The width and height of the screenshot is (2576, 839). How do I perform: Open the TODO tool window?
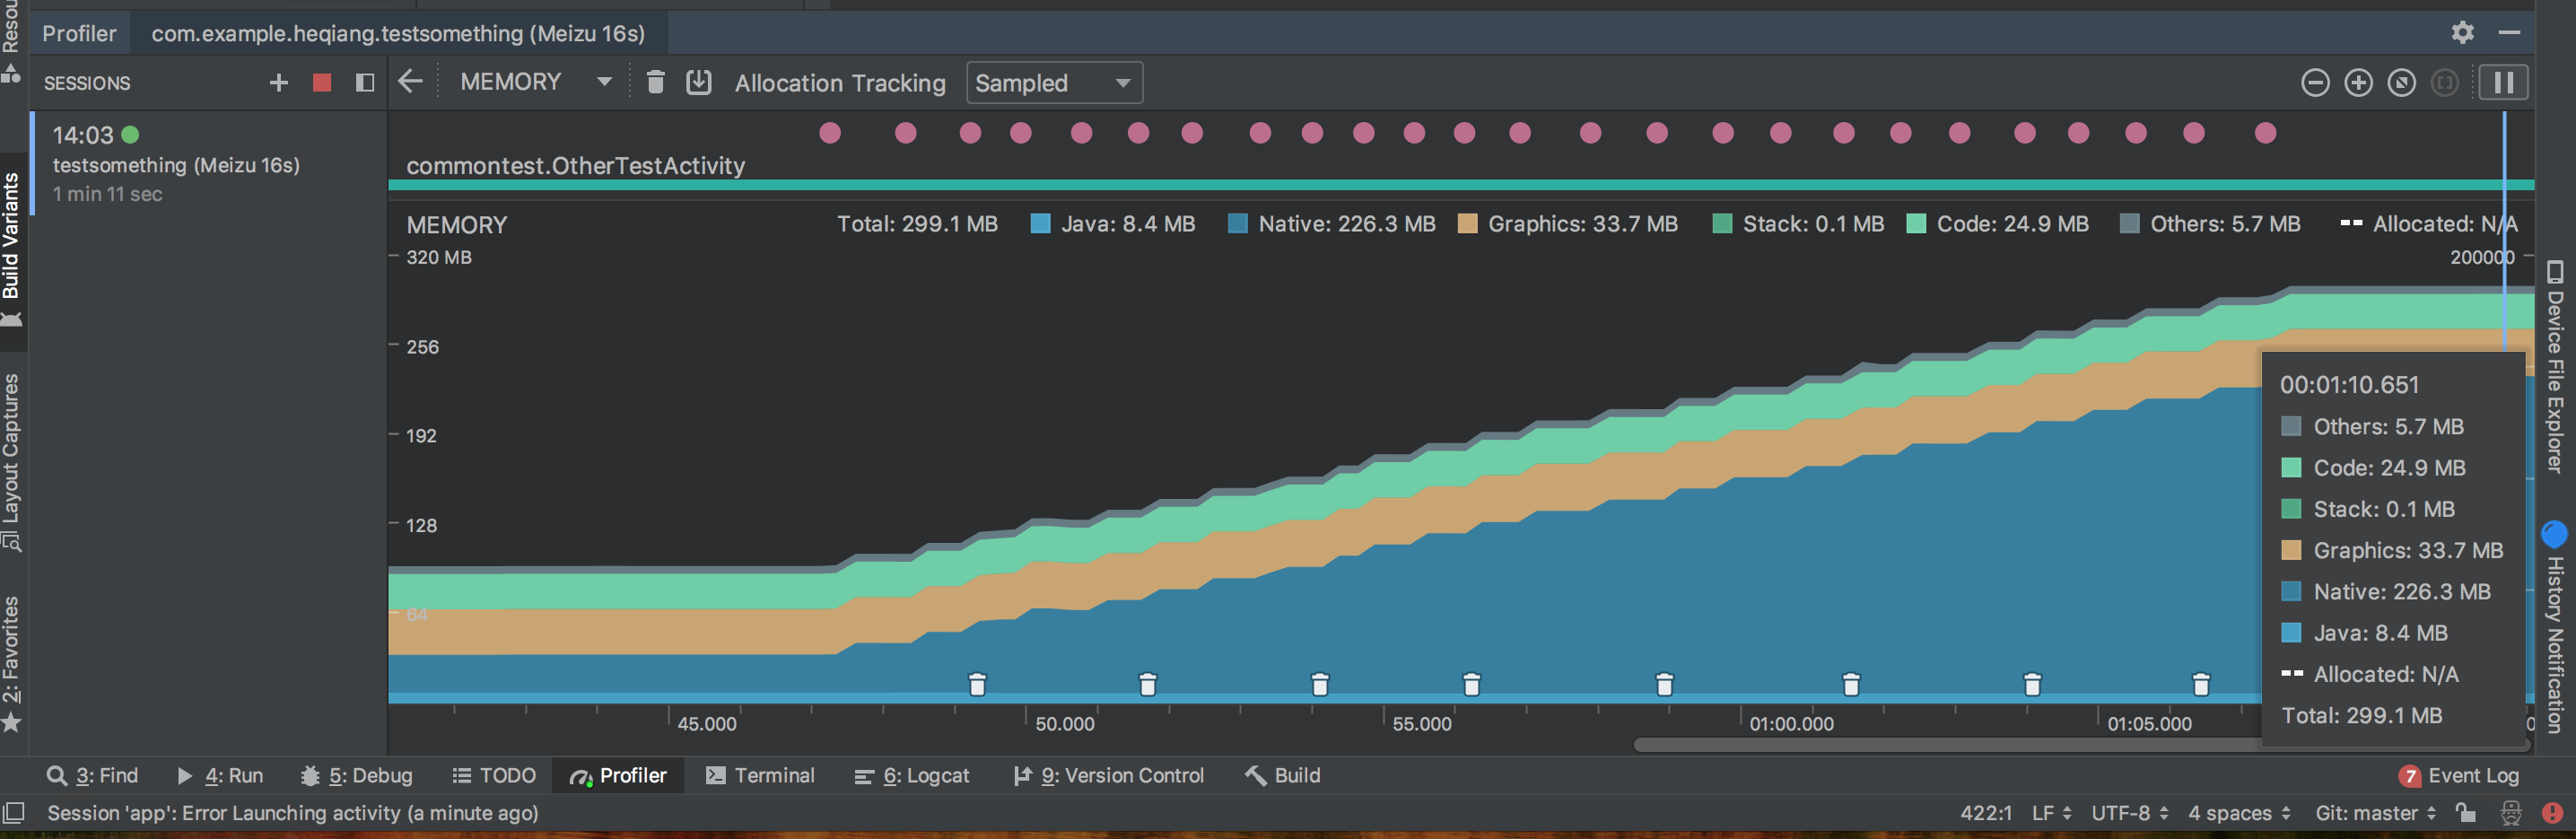point(494,776)
